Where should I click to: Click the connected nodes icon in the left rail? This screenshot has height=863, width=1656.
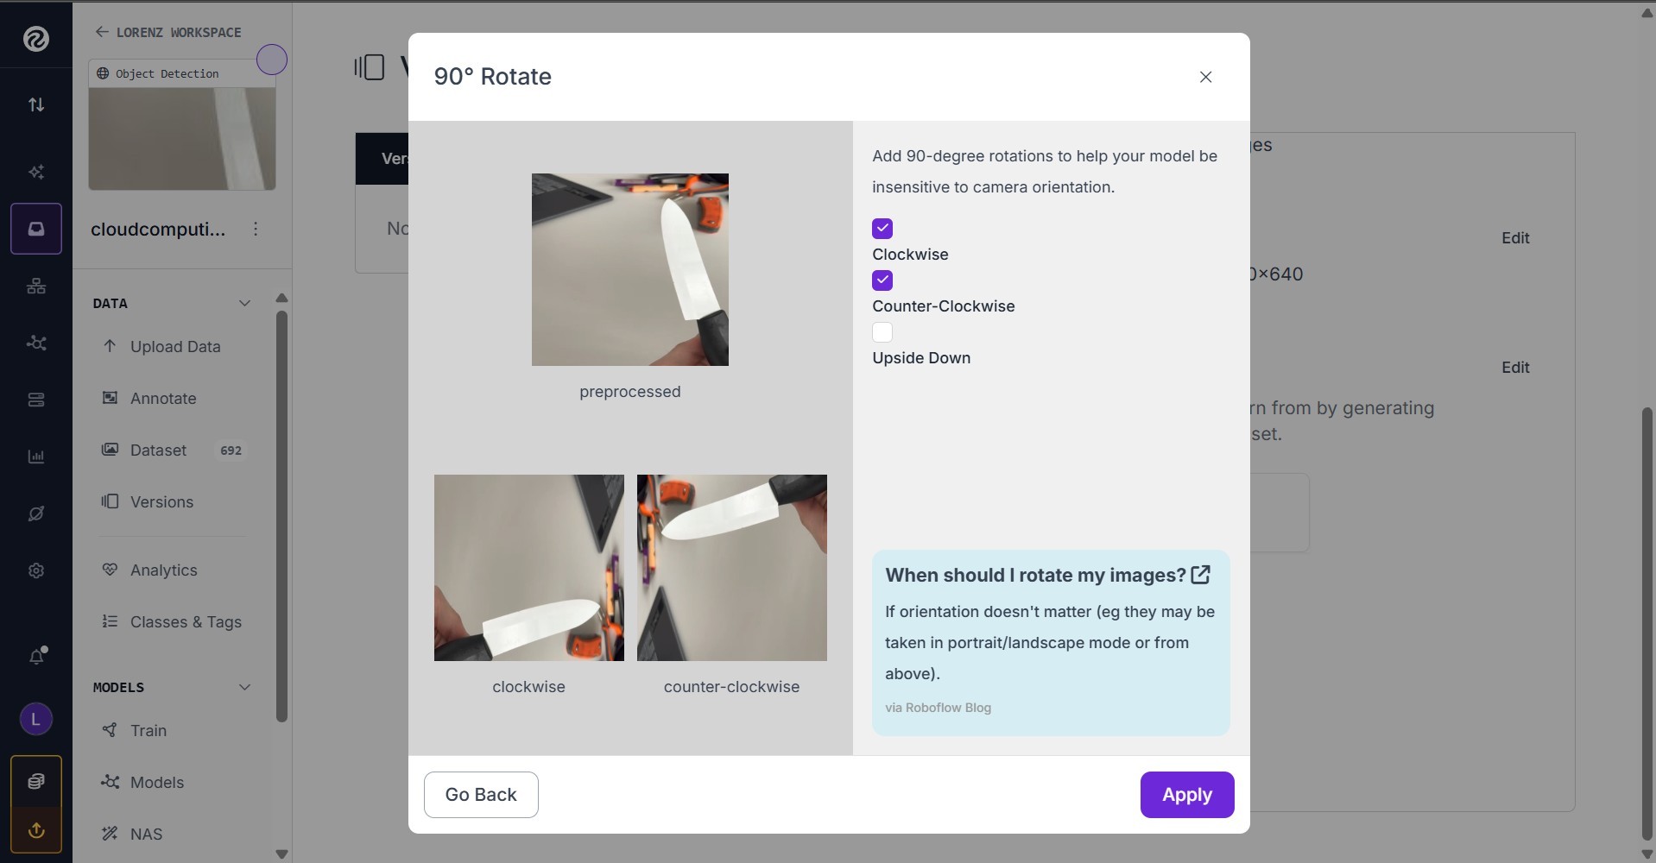pyautogui.click(x=36, y=343)
